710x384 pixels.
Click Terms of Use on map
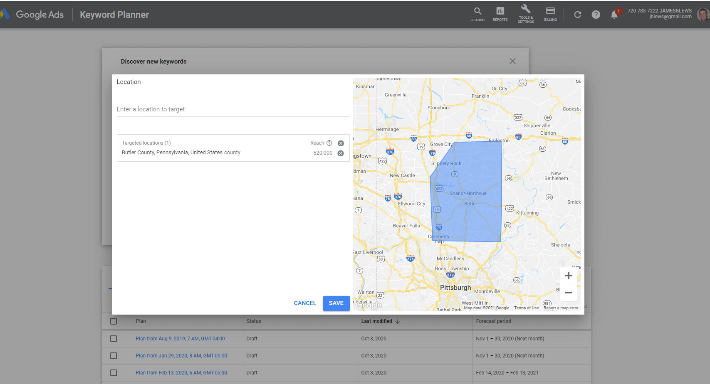tap(526, 308)
